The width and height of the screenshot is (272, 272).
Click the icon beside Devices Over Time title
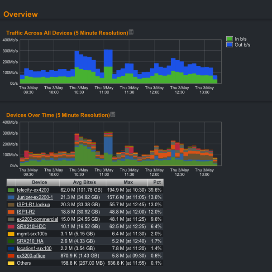113,115
